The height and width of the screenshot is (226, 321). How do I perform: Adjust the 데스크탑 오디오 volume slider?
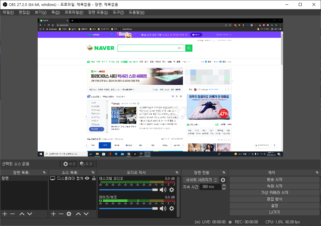(128, 190)
